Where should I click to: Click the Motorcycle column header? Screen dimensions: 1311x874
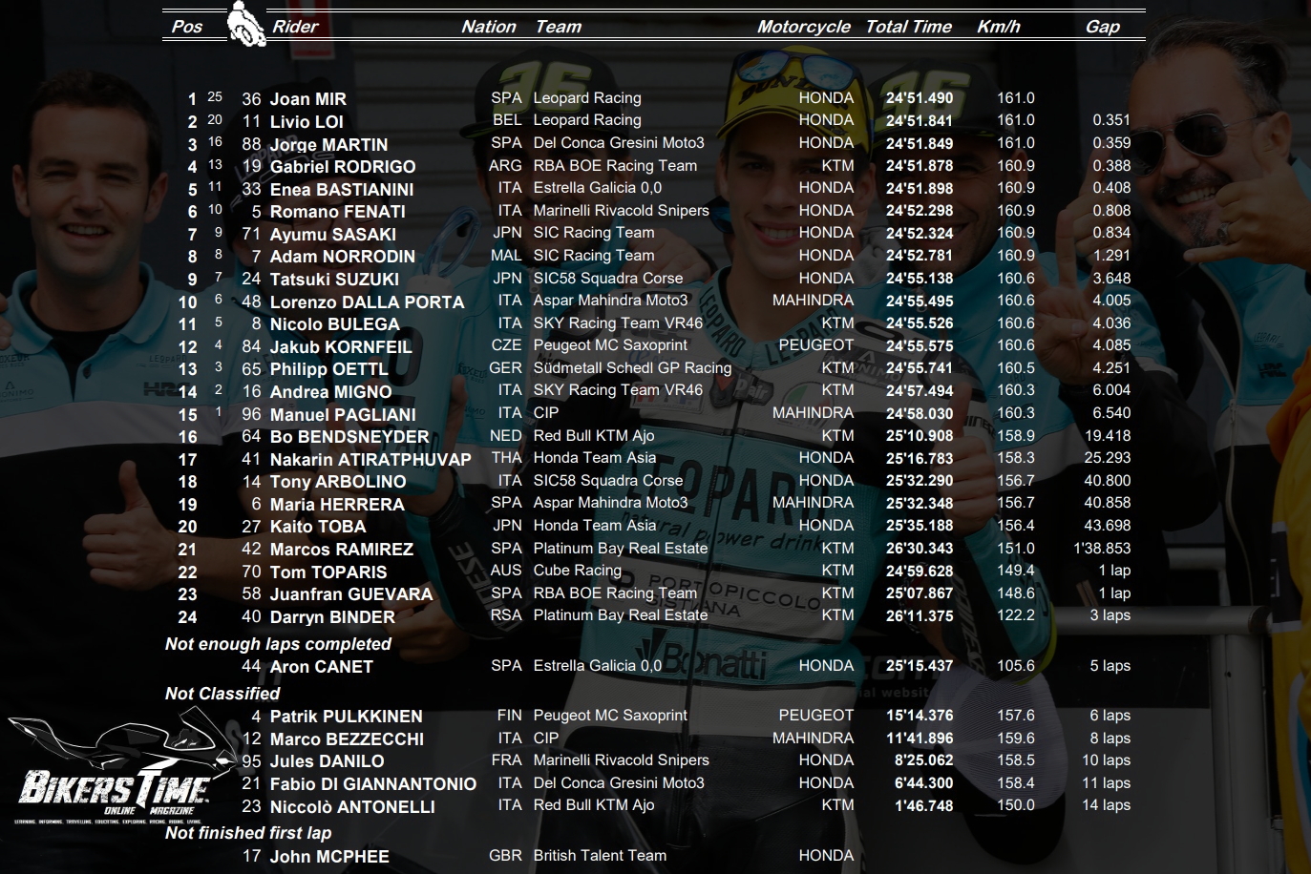click(x=804, y=27)
